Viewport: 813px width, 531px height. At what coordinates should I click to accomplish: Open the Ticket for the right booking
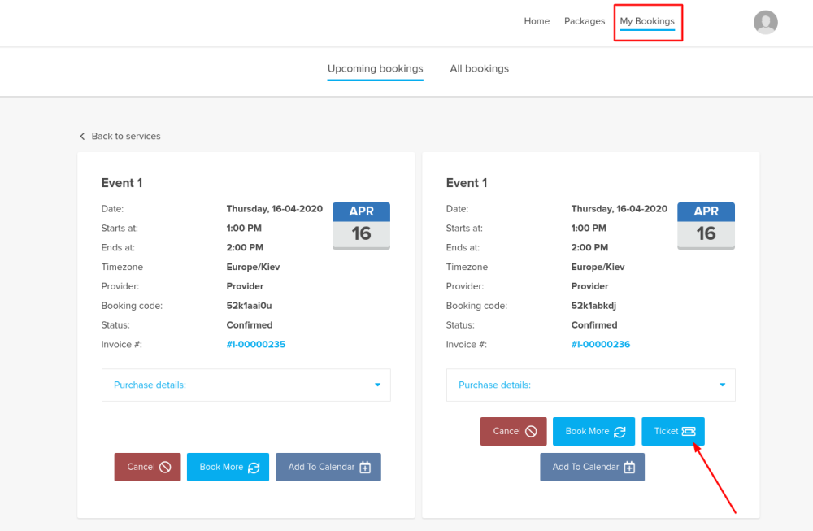(673, 431)
